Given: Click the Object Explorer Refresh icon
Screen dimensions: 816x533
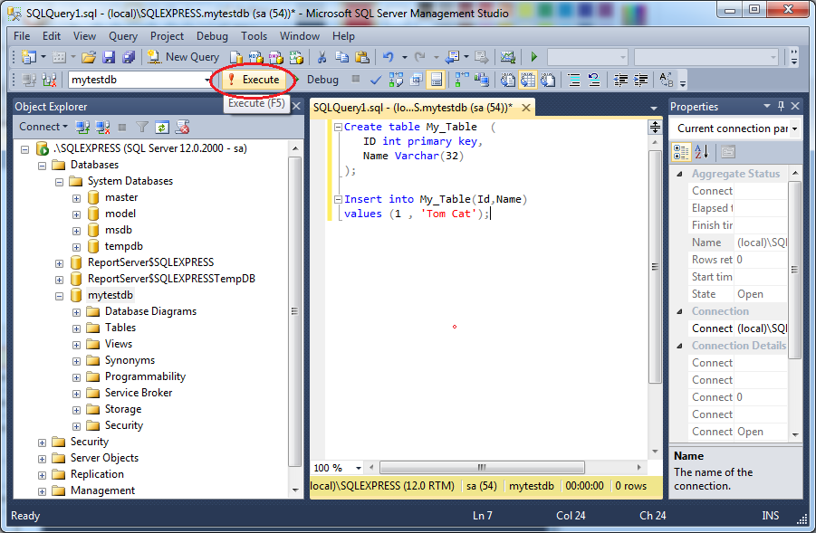Looking at the screenshot, I should tap(162, 127).
